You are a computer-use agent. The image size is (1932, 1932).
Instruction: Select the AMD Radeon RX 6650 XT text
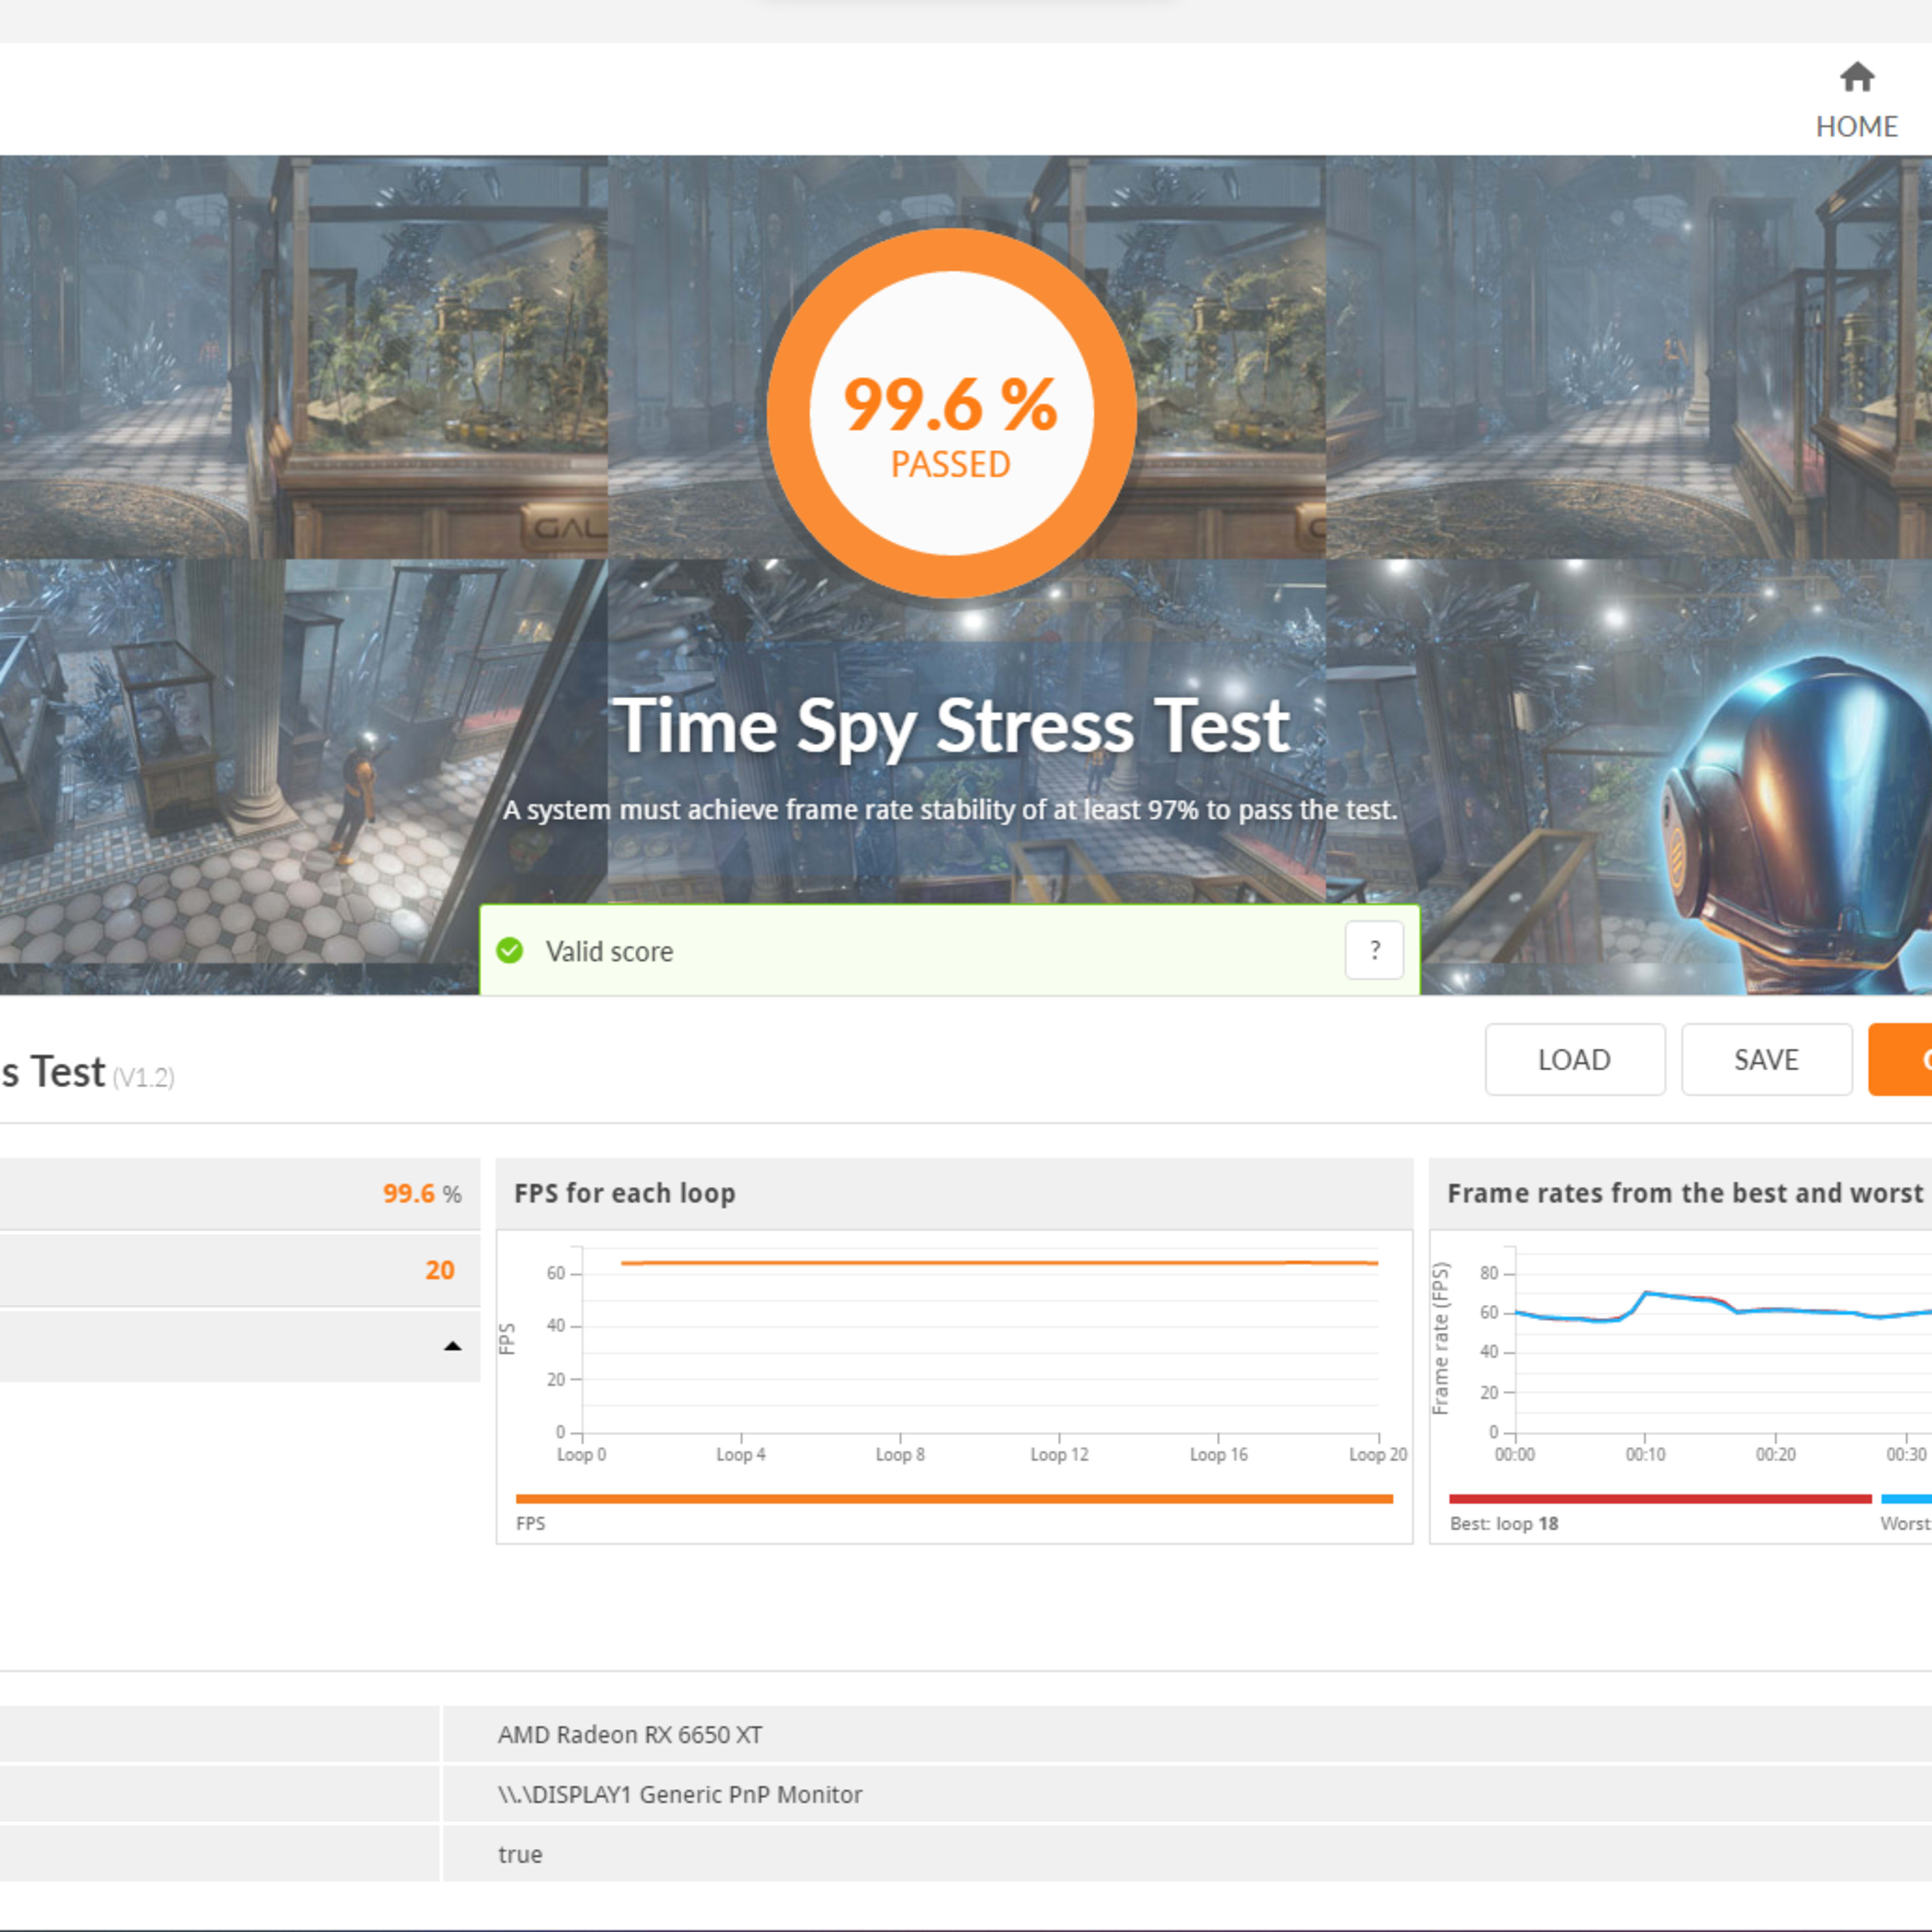tap(630, 1735)
